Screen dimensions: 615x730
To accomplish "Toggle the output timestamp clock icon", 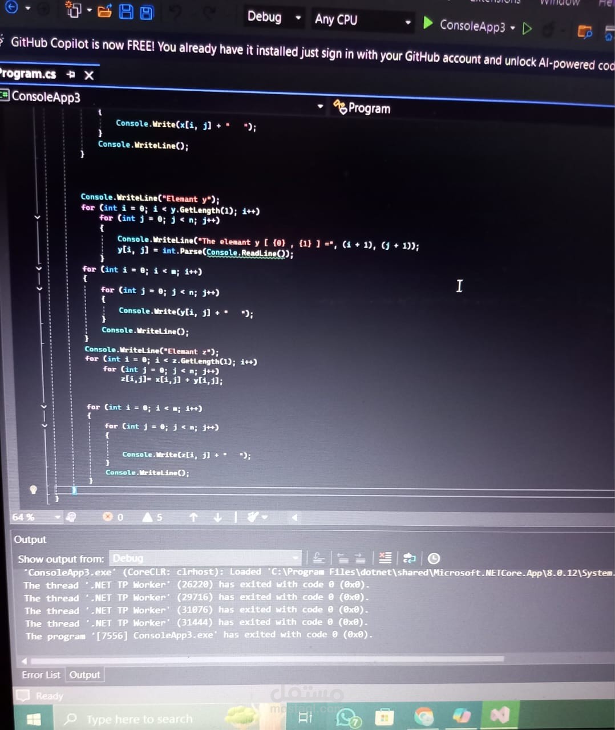I will 434,558.
